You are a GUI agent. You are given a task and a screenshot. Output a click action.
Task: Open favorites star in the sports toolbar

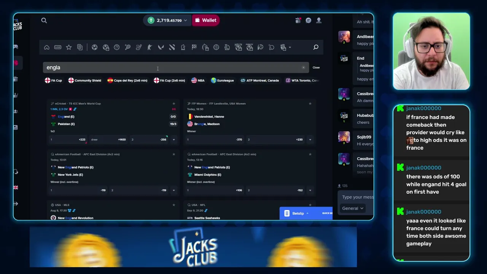point(69,47)
